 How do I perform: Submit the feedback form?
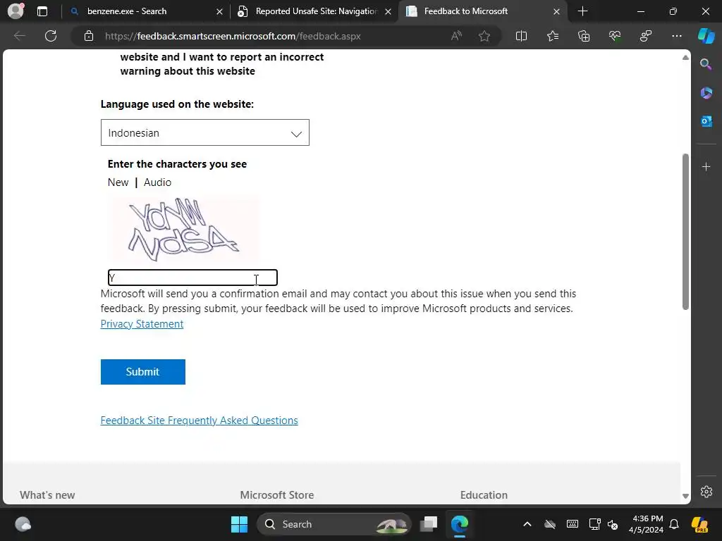(142, 372)
